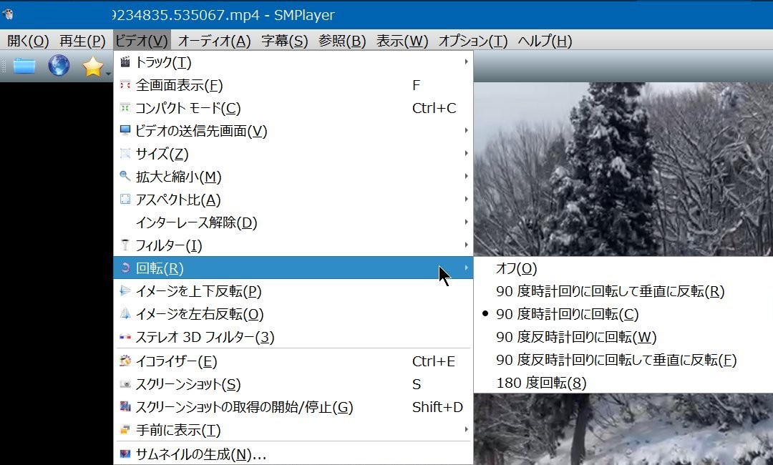Select the 90 度反時計回りに回転 option

[573, 336]
